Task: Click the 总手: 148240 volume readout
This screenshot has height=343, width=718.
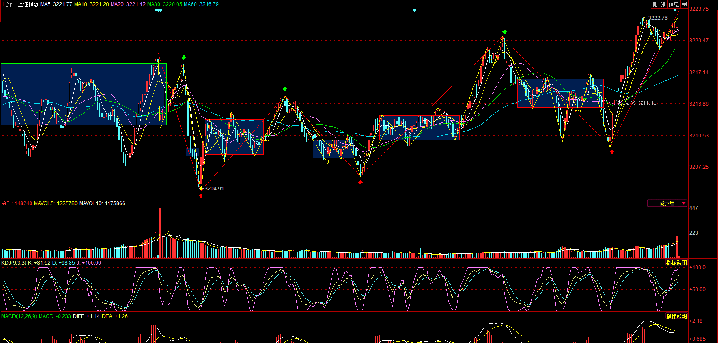Action: [x=16, y=203]
